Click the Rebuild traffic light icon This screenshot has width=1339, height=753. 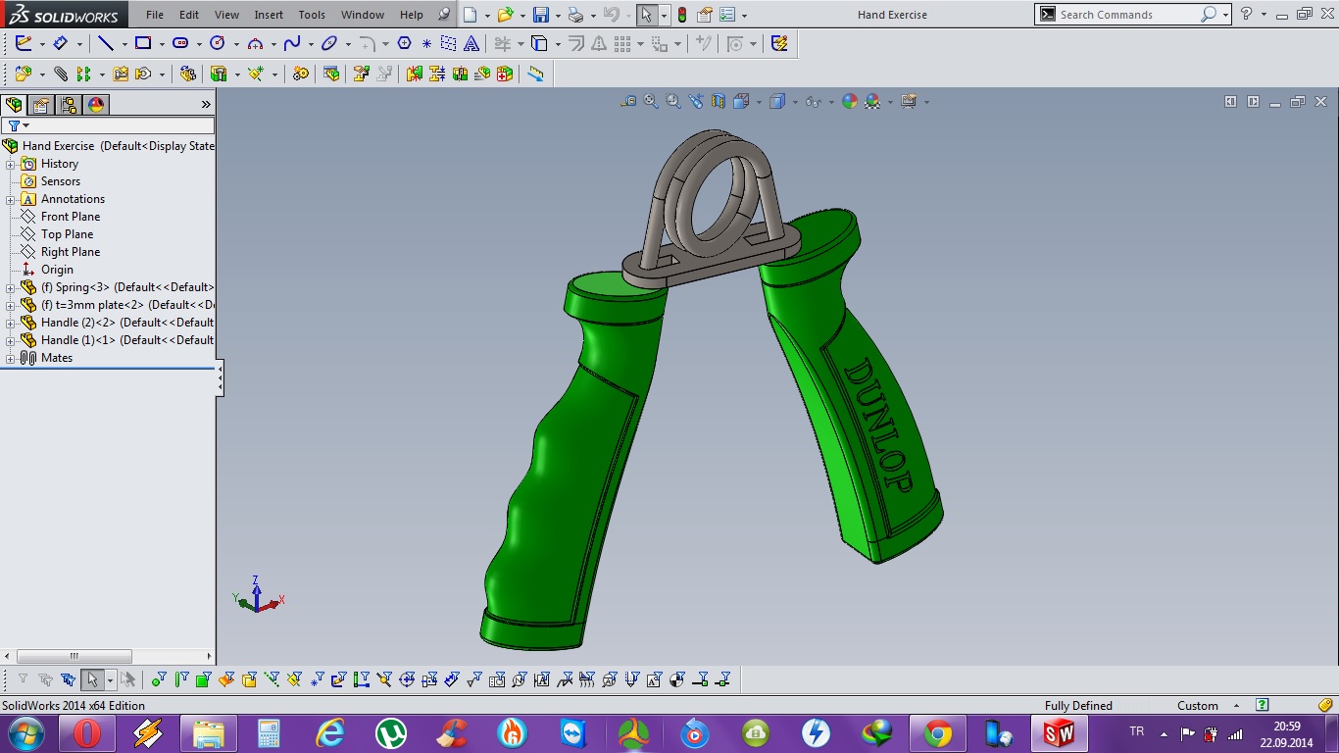(x=682, y=15)
